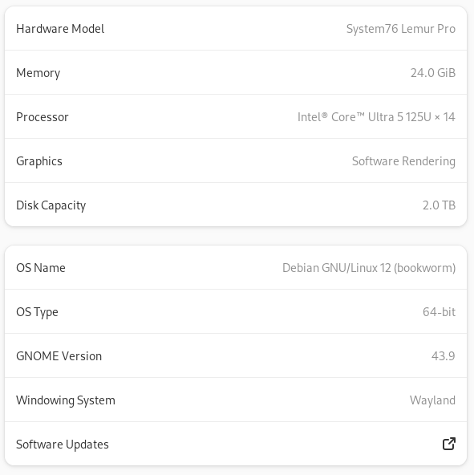Select the Graphics row label
Viewport: 474px width, 475px height.
tap(39, 161)
